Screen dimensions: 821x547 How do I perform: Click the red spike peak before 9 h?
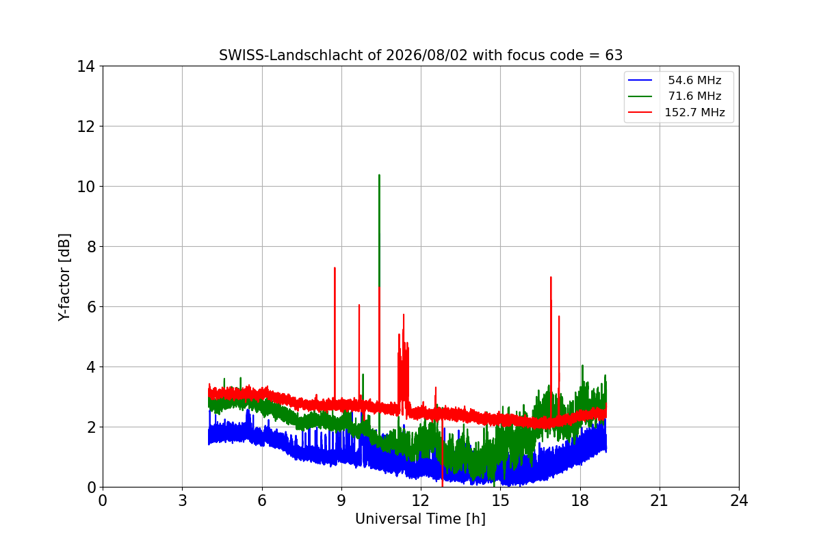(335, 268)
